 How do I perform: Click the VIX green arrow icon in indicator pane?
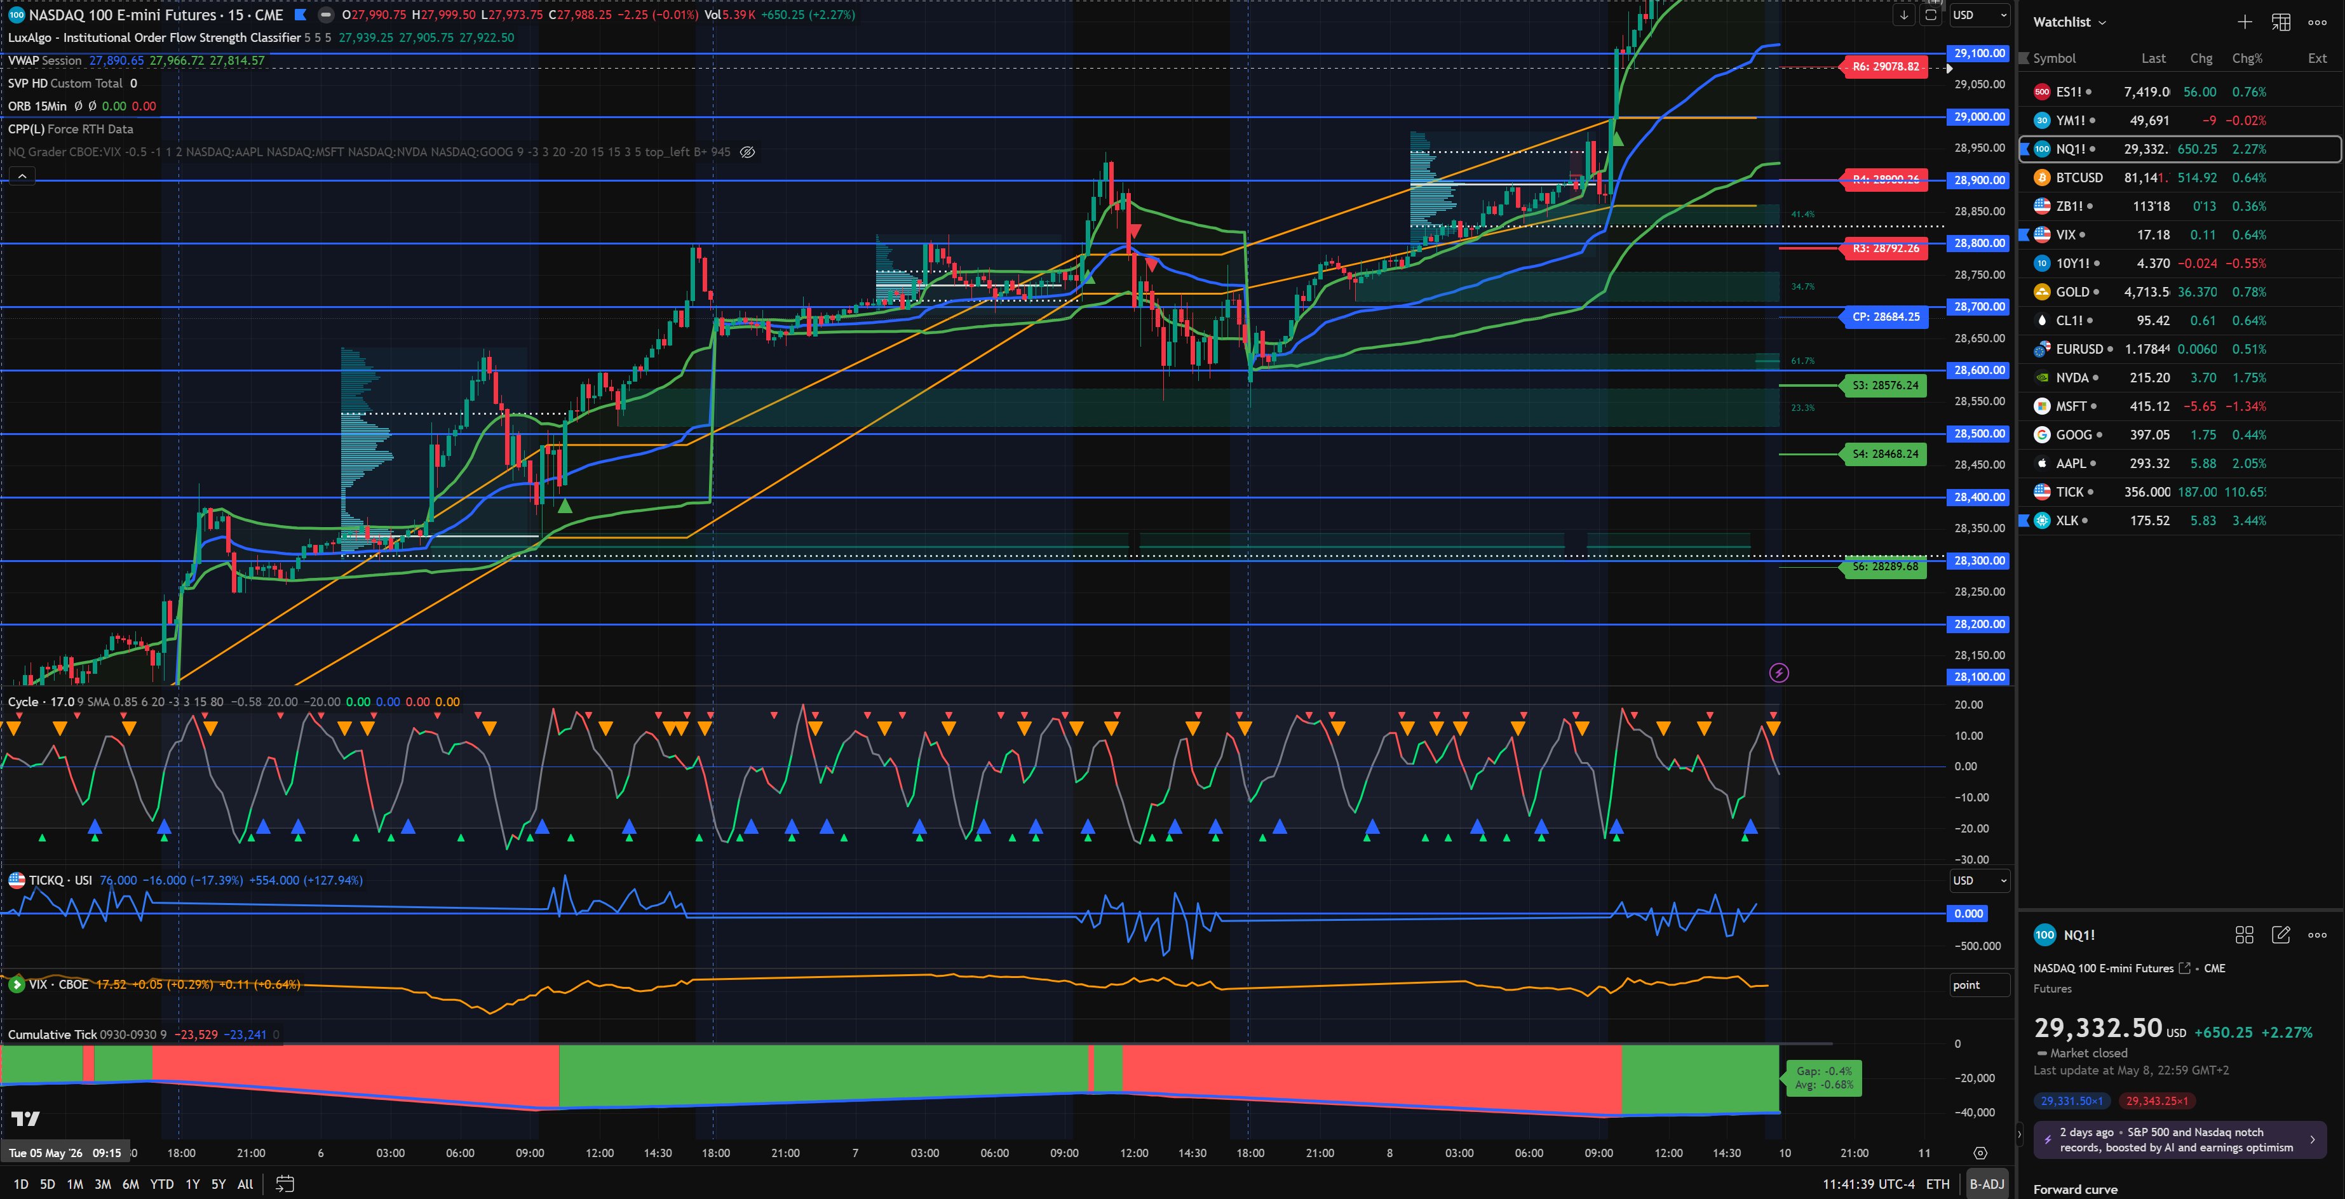pos(17,984)
